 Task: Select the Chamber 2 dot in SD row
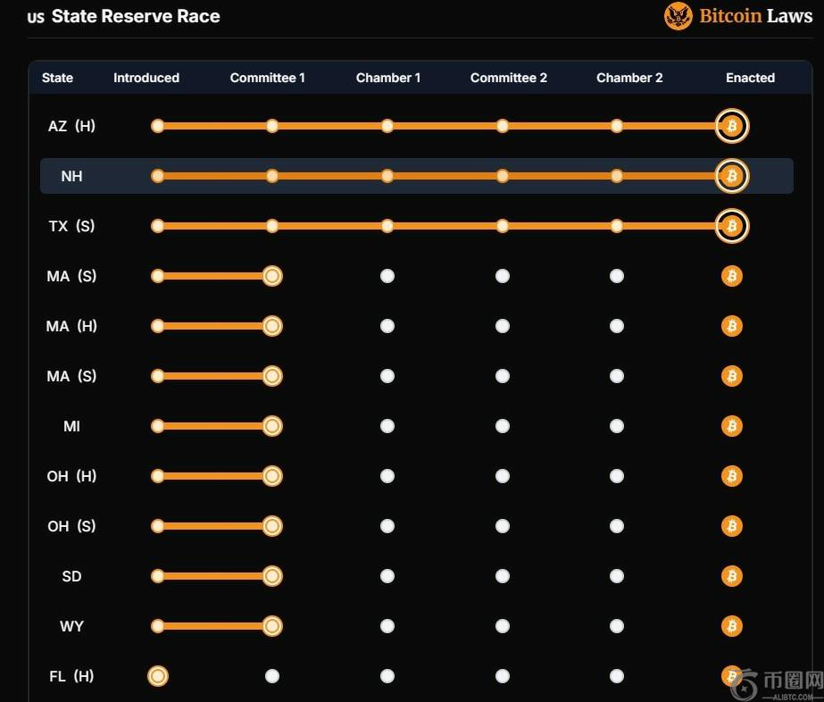click(617, 576)
